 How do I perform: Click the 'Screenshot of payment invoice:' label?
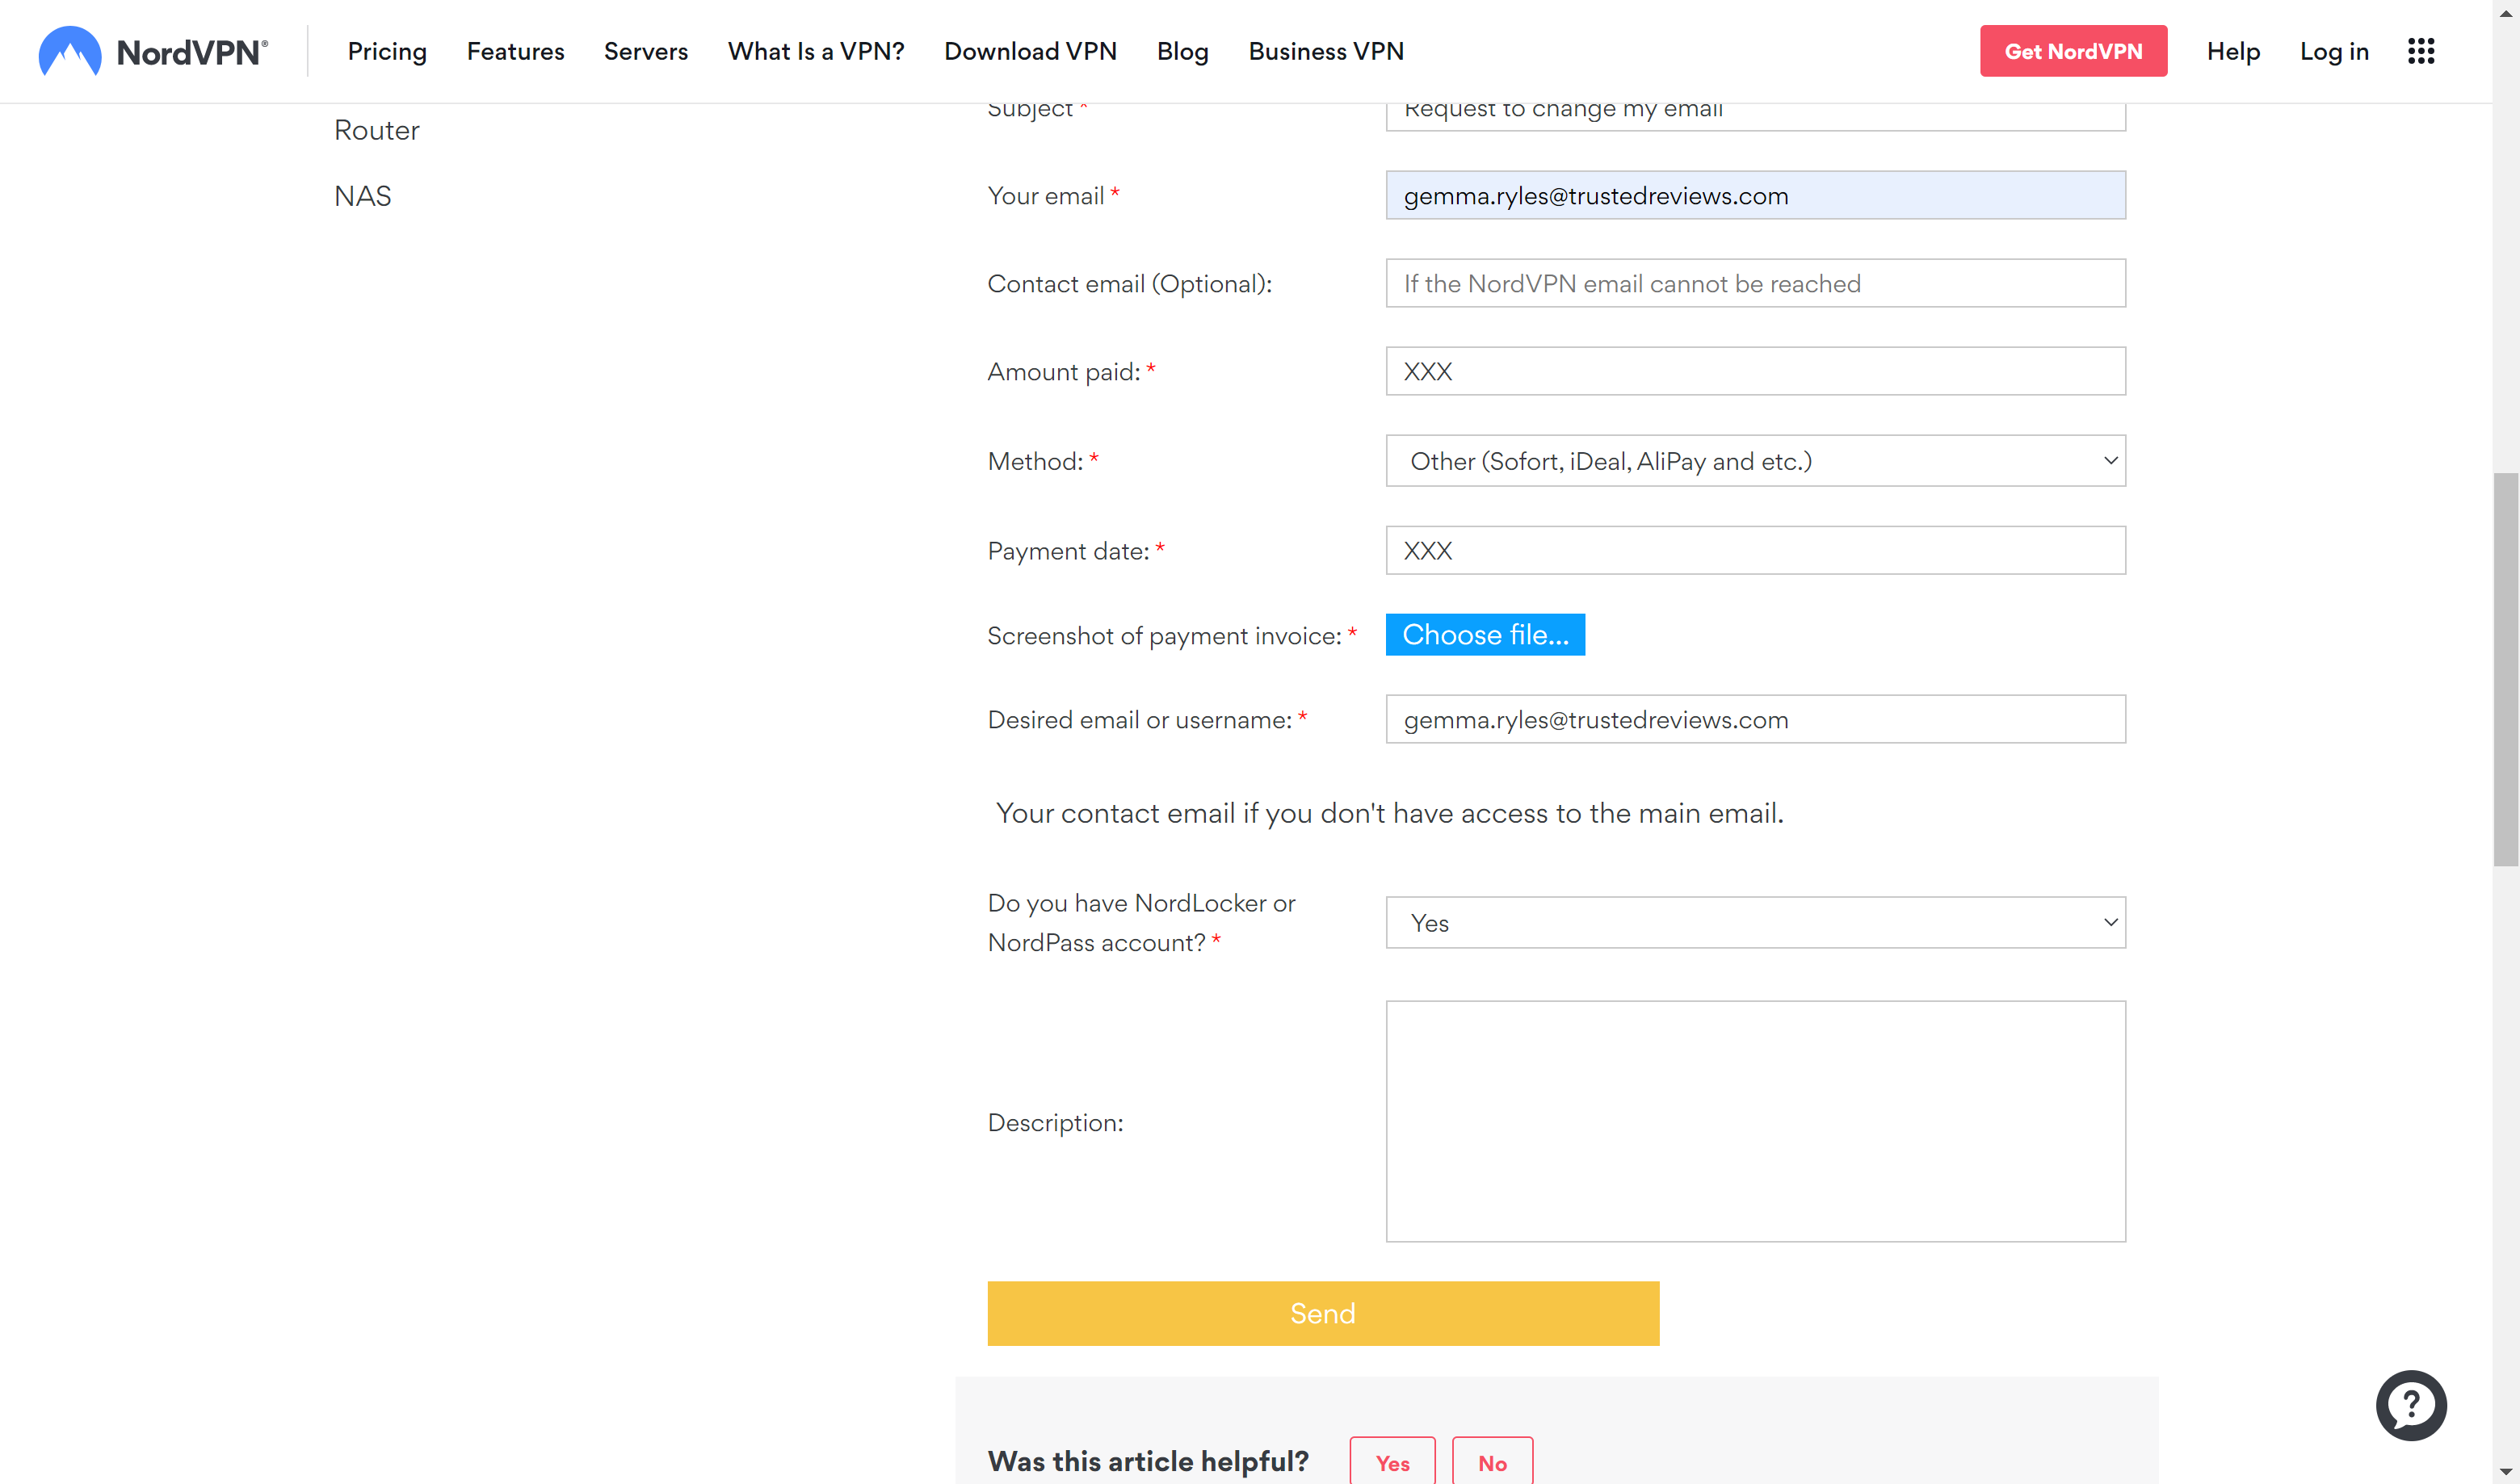[1163, 636]
